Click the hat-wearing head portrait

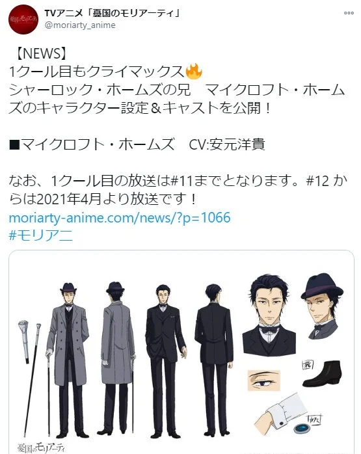(x=322, y=305)
